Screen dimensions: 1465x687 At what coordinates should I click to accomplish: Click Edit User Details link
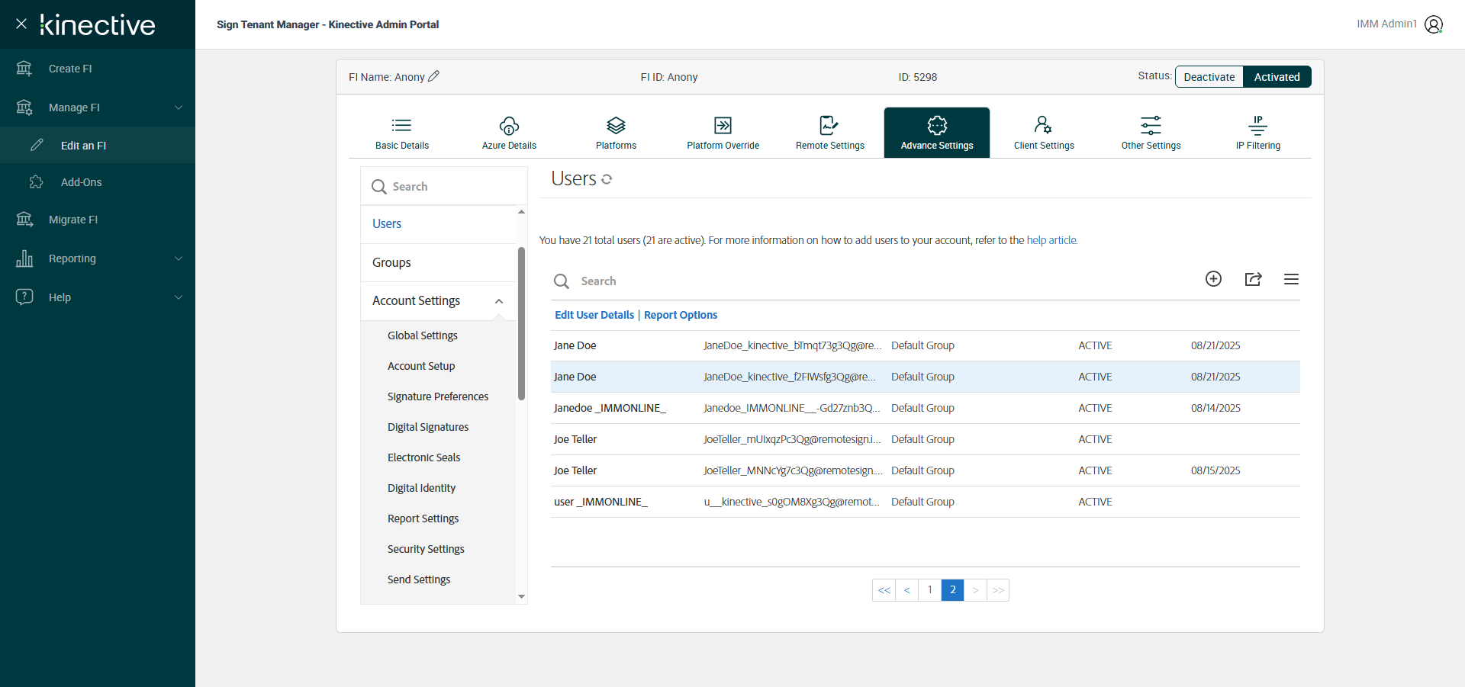coord(594,315)
